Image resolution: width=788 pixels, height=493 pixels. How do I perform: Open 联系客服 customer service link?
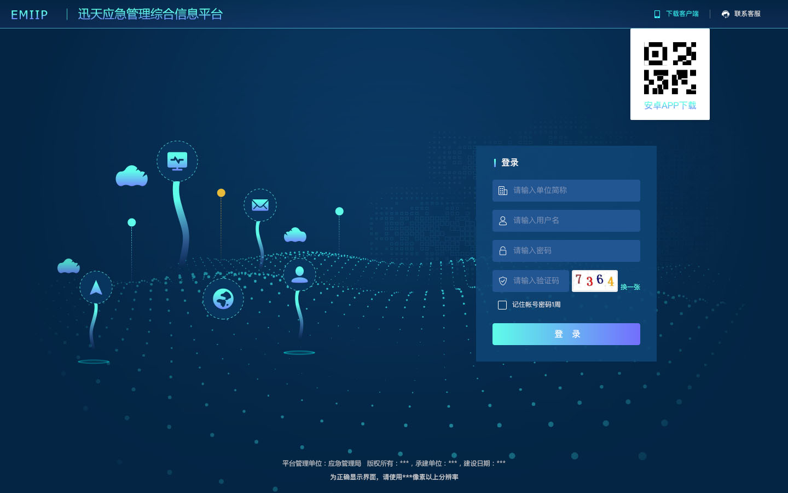tap(747, 14)
